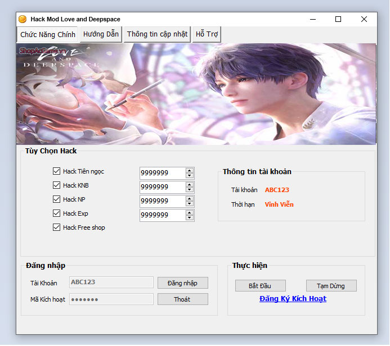390x346 pixels.
Task: Click the Đăng nhập button
Action: [183, 283]
